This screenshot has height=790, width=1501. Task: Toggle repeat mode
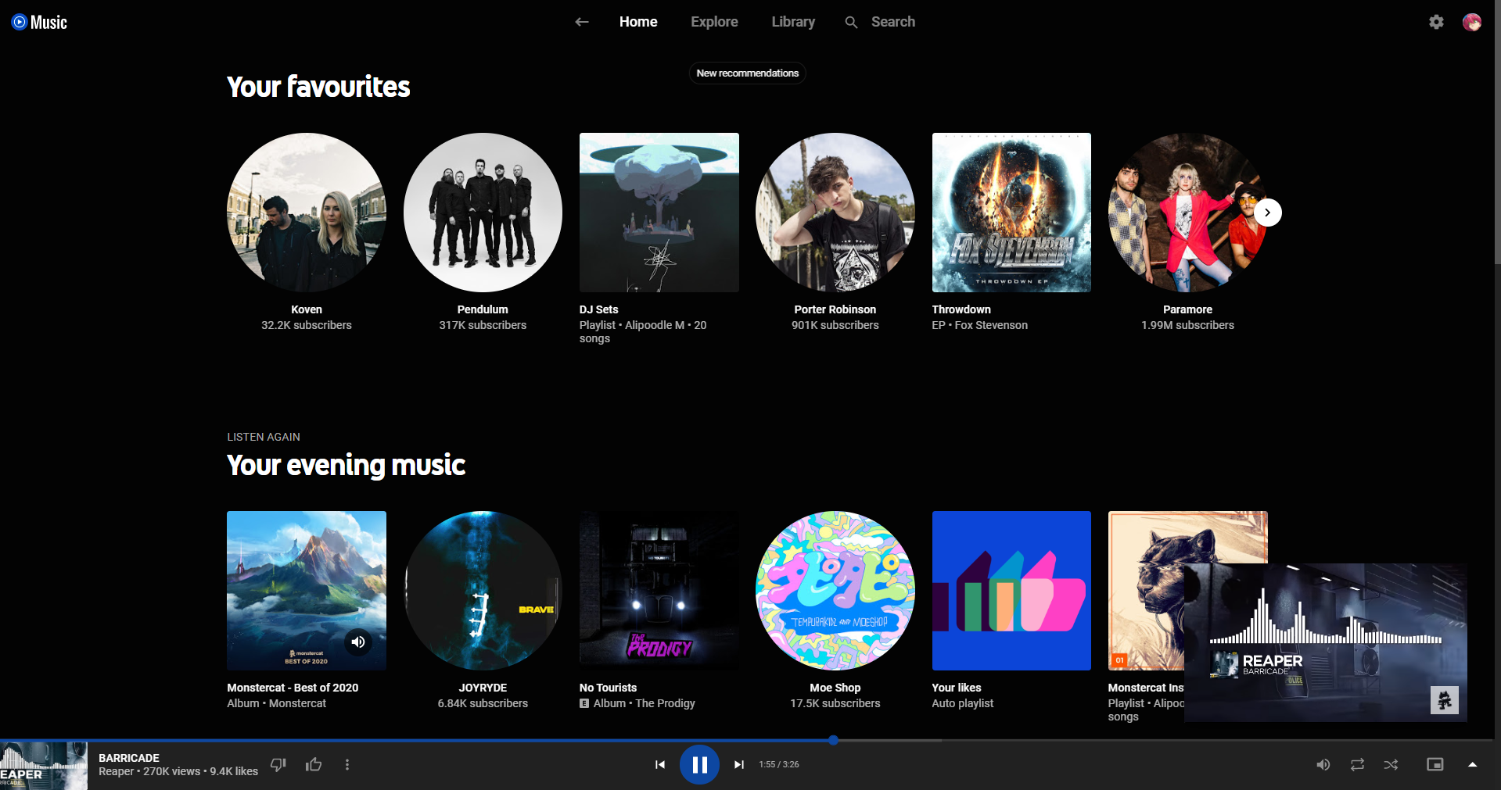click(x=1357, y=764)
